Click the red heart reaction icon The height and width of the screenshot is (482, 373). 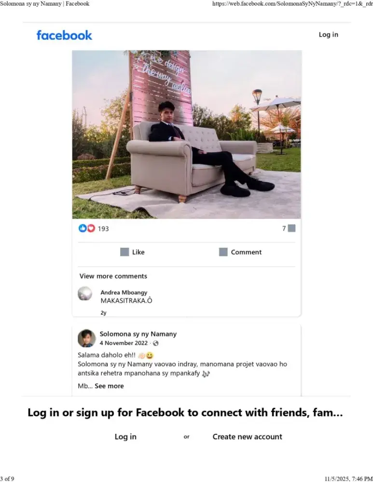coord(91,228)
